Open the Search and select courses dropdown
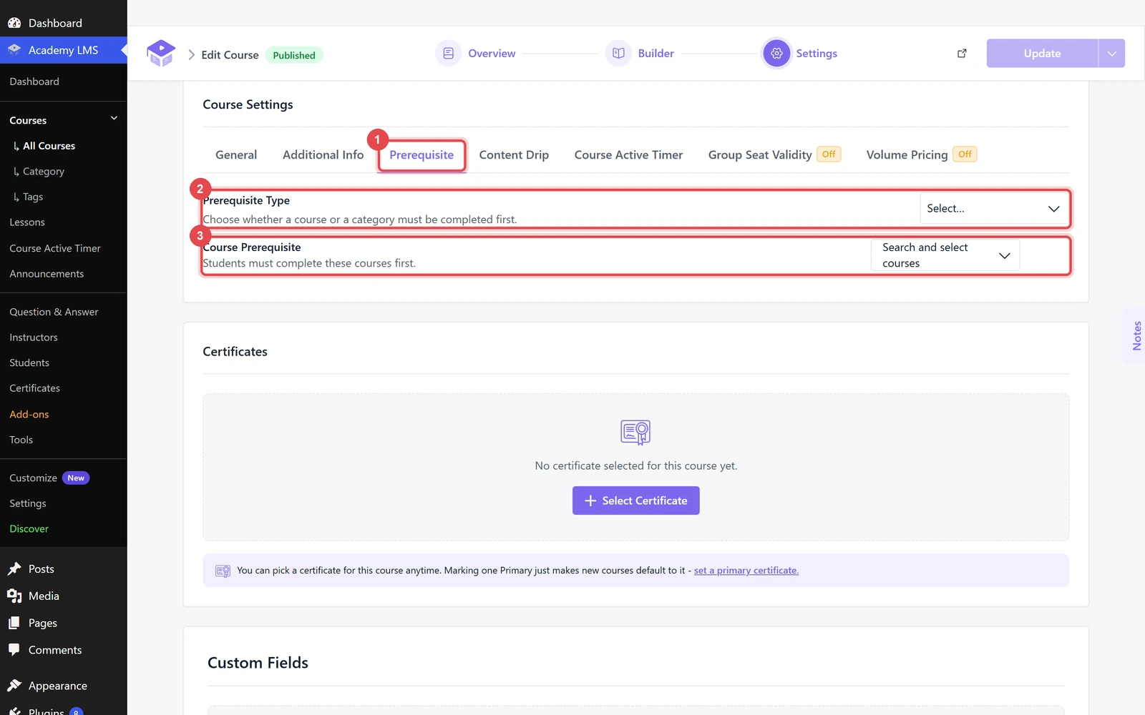The height and width of the screenshot is (715, 1145). tap(945, 255)
